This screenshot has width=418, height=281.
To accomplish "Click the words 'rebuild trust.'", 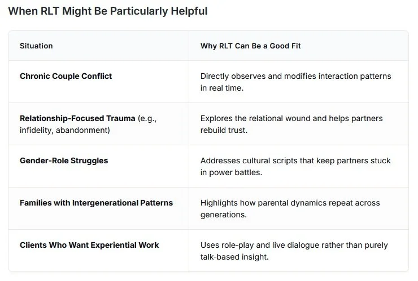I will click(224, 130).
